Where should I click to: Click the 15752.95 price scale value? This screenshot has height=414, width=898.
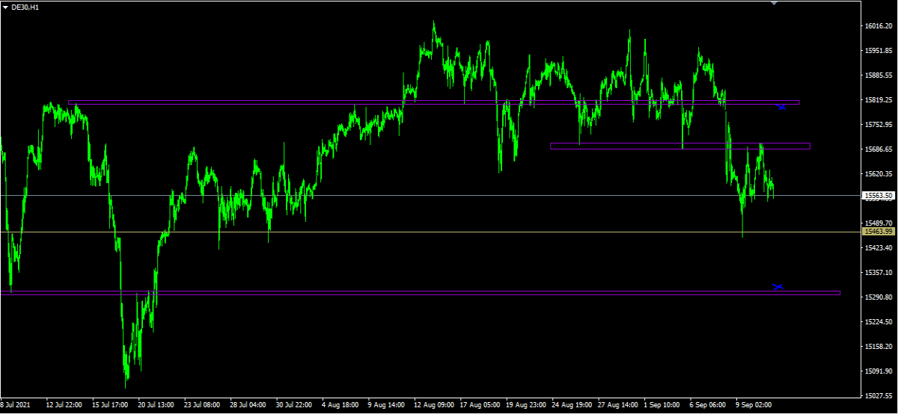click(879, 125)
